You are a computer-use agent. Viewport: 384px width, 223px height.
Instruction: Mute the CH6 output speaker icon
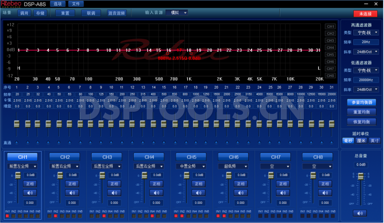(x=240, y=193)
